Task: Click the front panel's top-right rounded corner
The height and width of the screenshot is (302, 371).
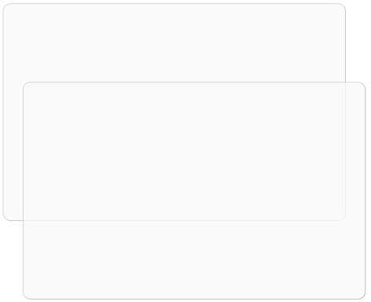Action: 362,86
